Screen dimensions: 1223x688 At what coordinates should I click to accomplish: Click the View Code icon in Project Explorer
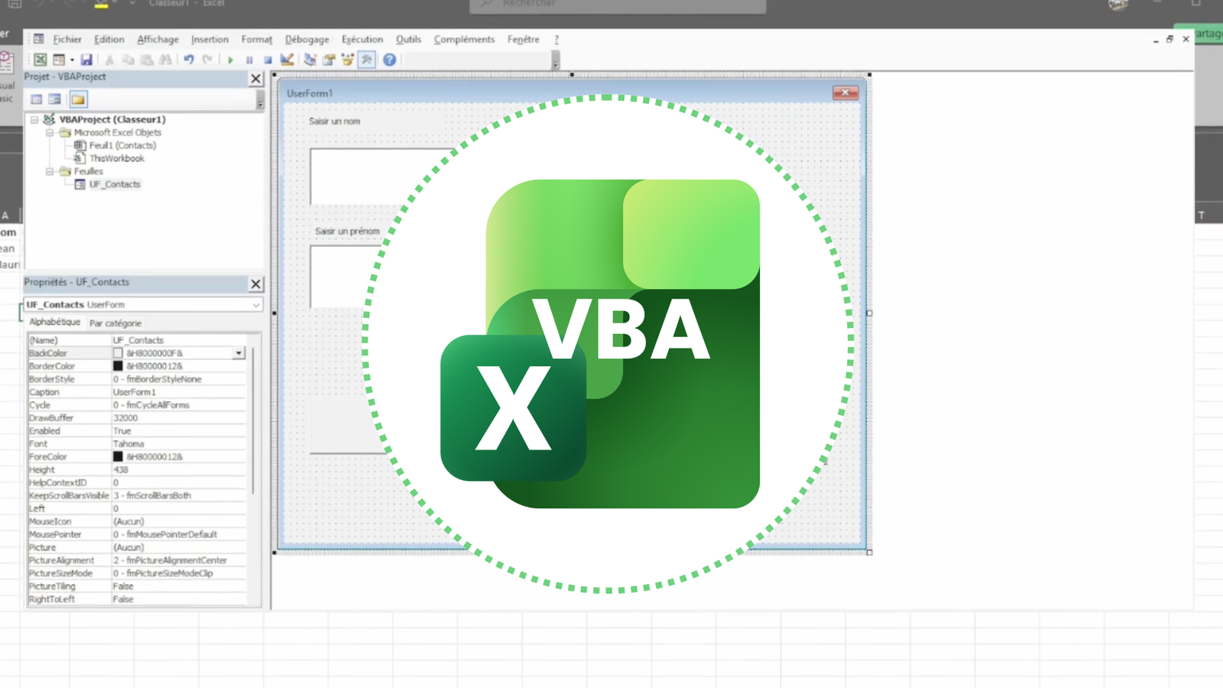pos(36,99)
